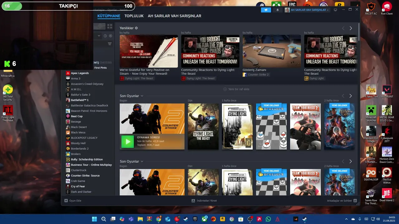Open TOPLULUK tab
This screenshot has width=399, height=224.
coord(134,16)
